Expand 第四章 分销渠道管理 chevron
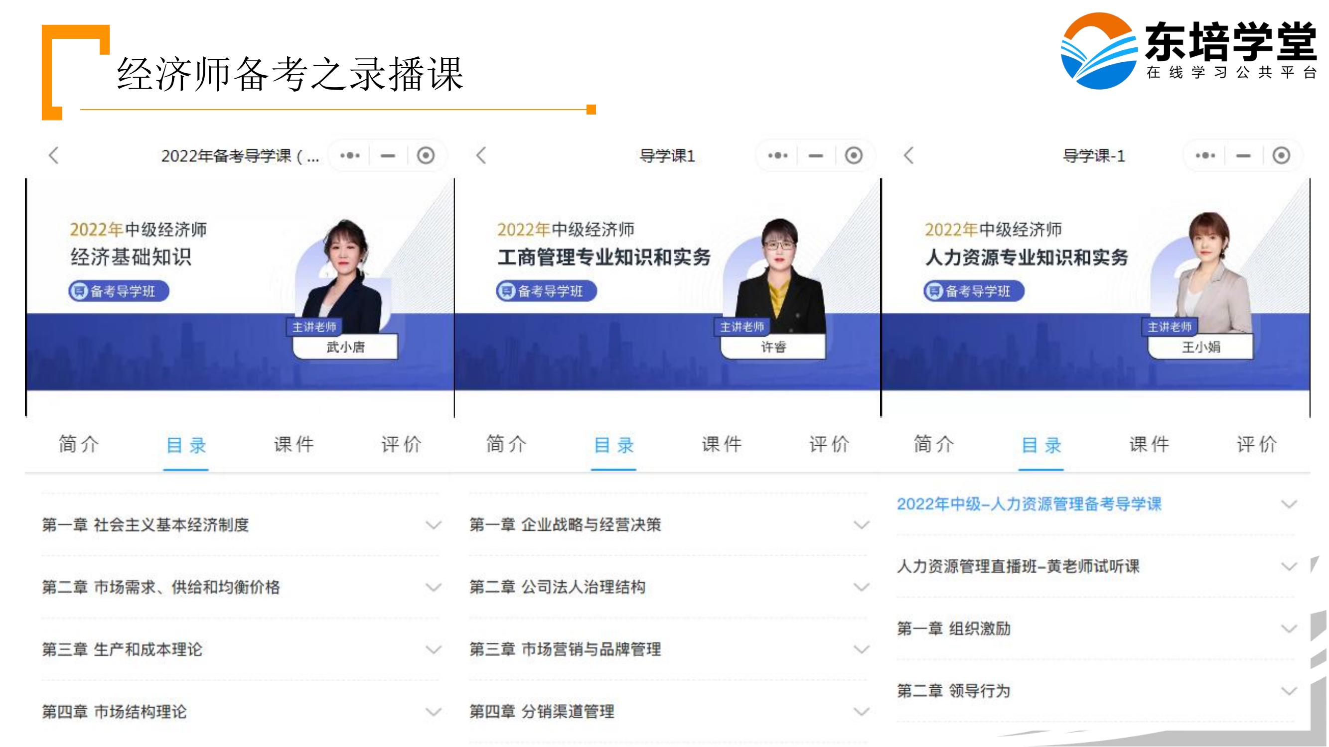The height and width of the screenshot is (747, 1329). point(861,712)
